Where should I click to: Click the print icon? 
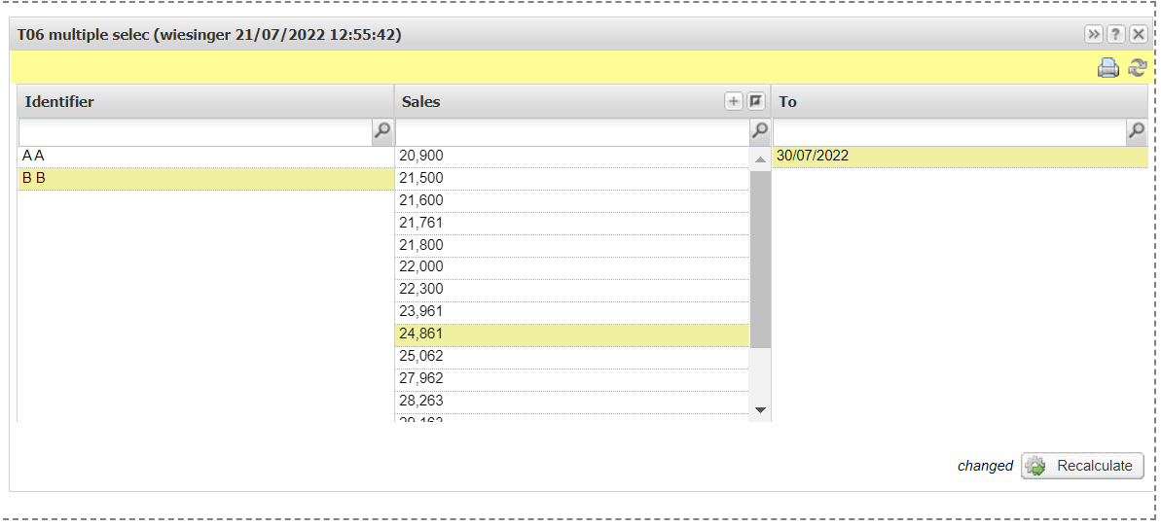[1107, 68]
